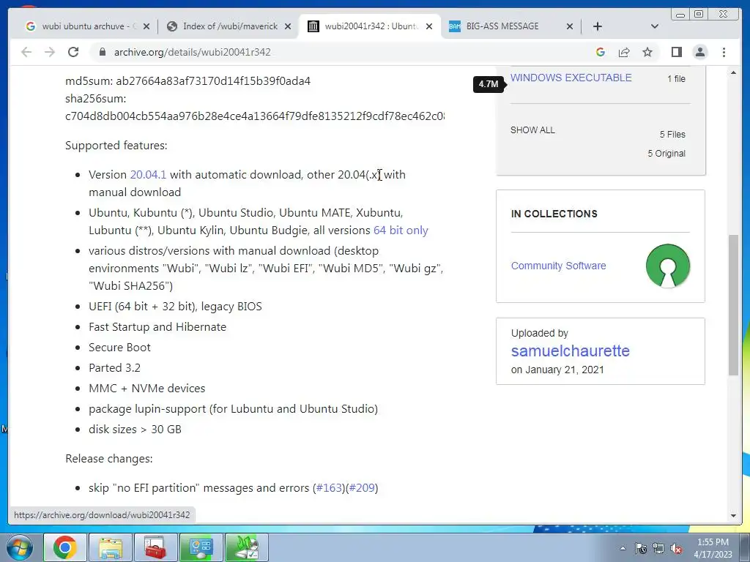Click 'MMC + NVMe devices' text
The image size is (750, 562).
[146, 389]
